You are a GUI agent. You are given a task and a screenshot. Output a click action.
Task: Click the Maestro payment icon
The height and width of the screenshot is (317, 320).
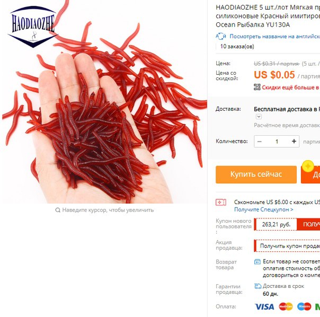coord(304,306)
